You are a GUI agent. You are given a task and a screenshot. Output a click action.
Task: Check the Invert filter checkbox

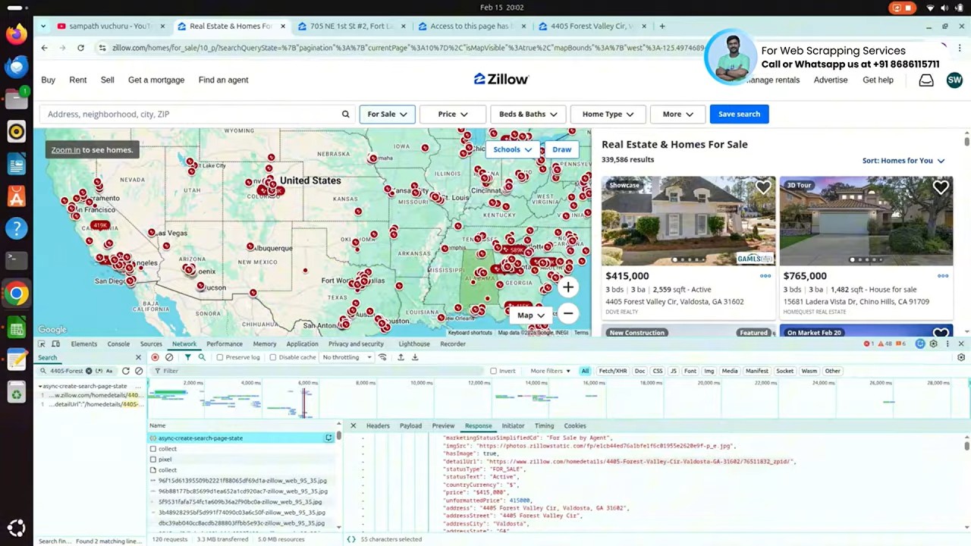click(x=494, y=371)
